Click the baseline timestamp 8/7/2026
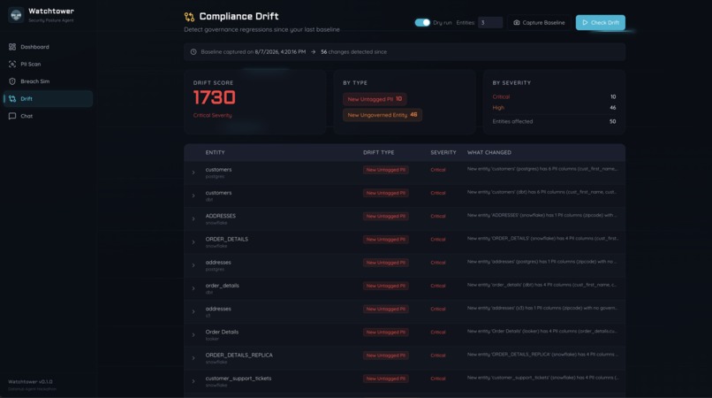The width and height of the screenshot is (712, 398). click(x=280, y=52)
